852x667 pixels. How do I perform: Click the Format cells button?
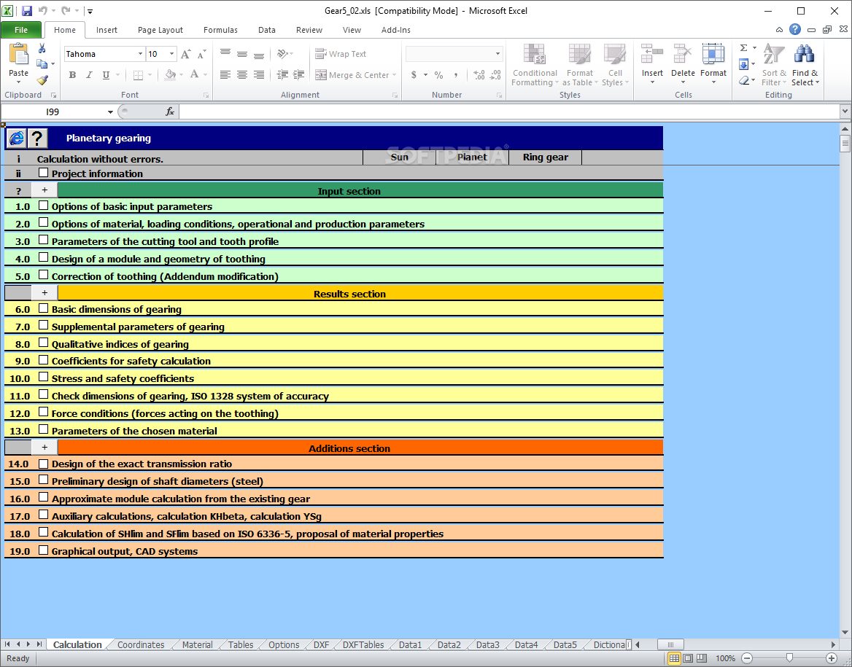713,65
